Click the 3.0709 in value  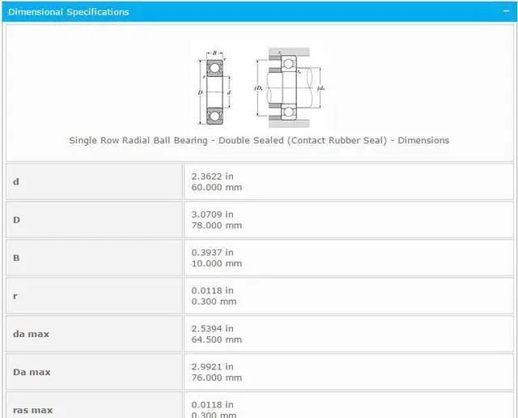coord(212,214)
